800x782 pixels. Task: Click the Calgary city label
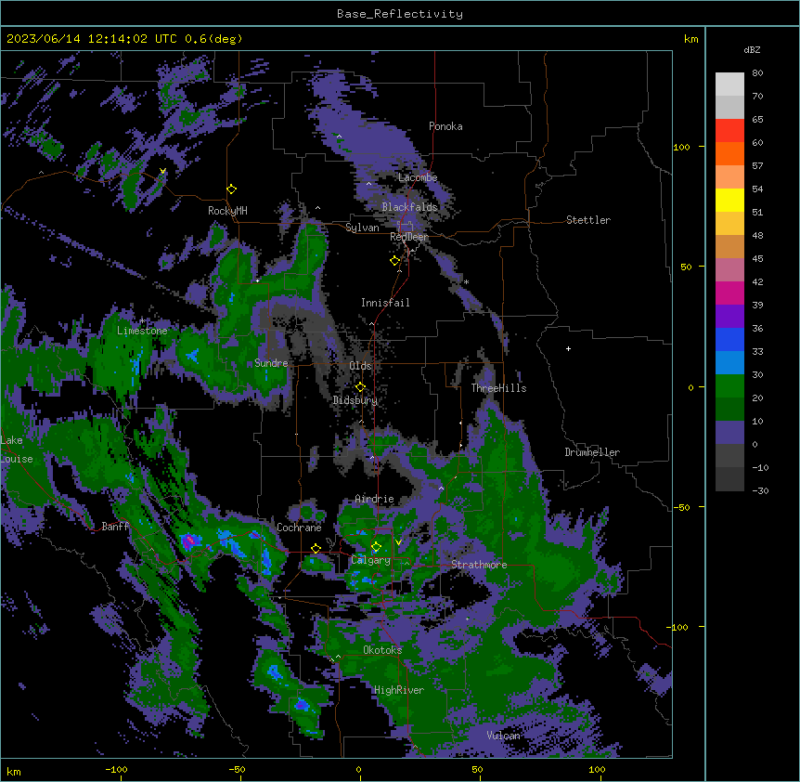point(371,560)
